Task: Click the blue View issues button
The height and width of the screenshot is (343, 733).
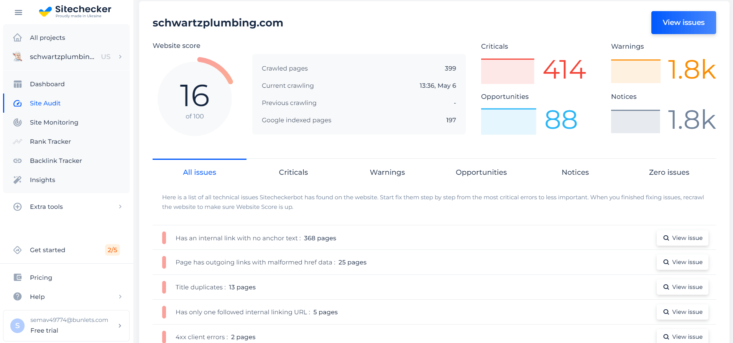Action: (x=684, y=23)
